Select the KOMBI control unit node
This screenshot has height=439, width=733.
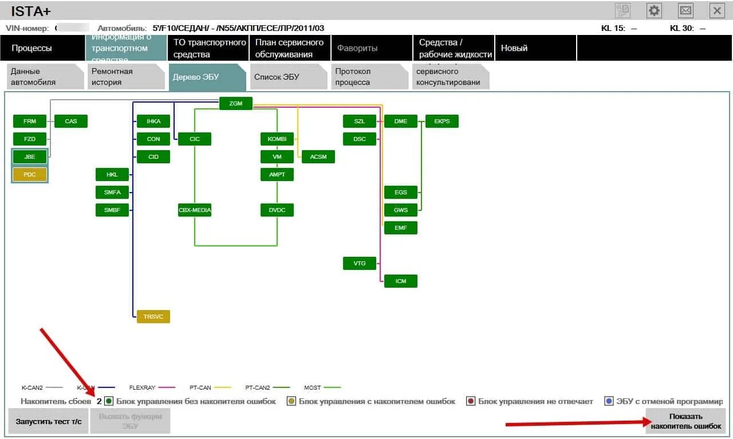tap(277, 139)
